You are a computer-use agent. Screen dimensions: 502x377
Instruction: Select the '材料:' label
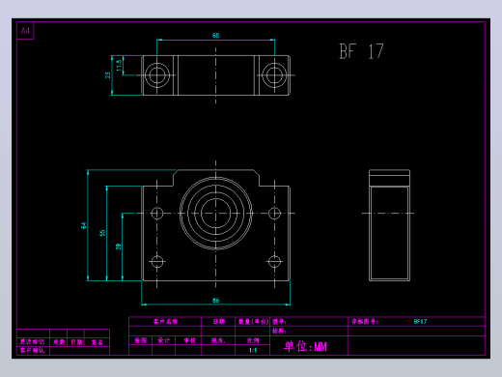point(279,331)
